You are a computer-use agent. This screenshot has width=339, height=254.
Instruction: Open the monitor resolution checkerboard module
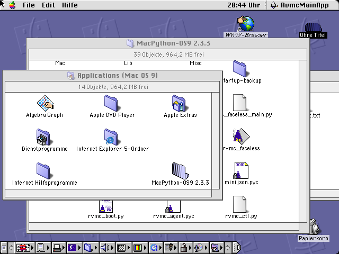(x=123, y=248)
